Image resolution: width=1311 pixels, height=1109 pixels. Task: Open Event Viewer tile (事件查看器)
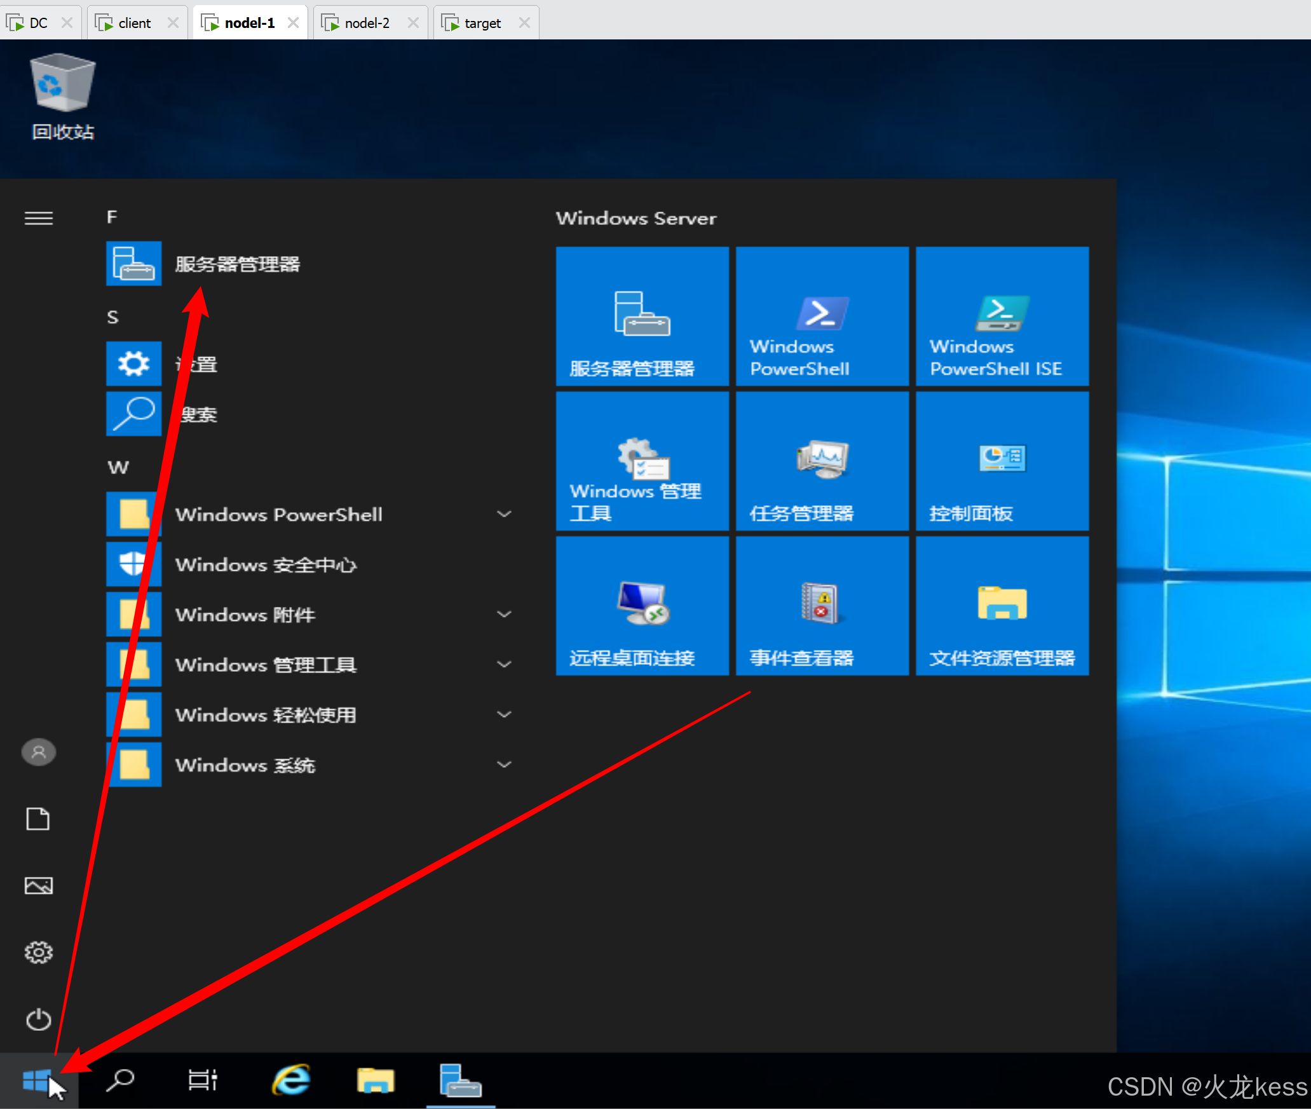[x=822, y=606]
